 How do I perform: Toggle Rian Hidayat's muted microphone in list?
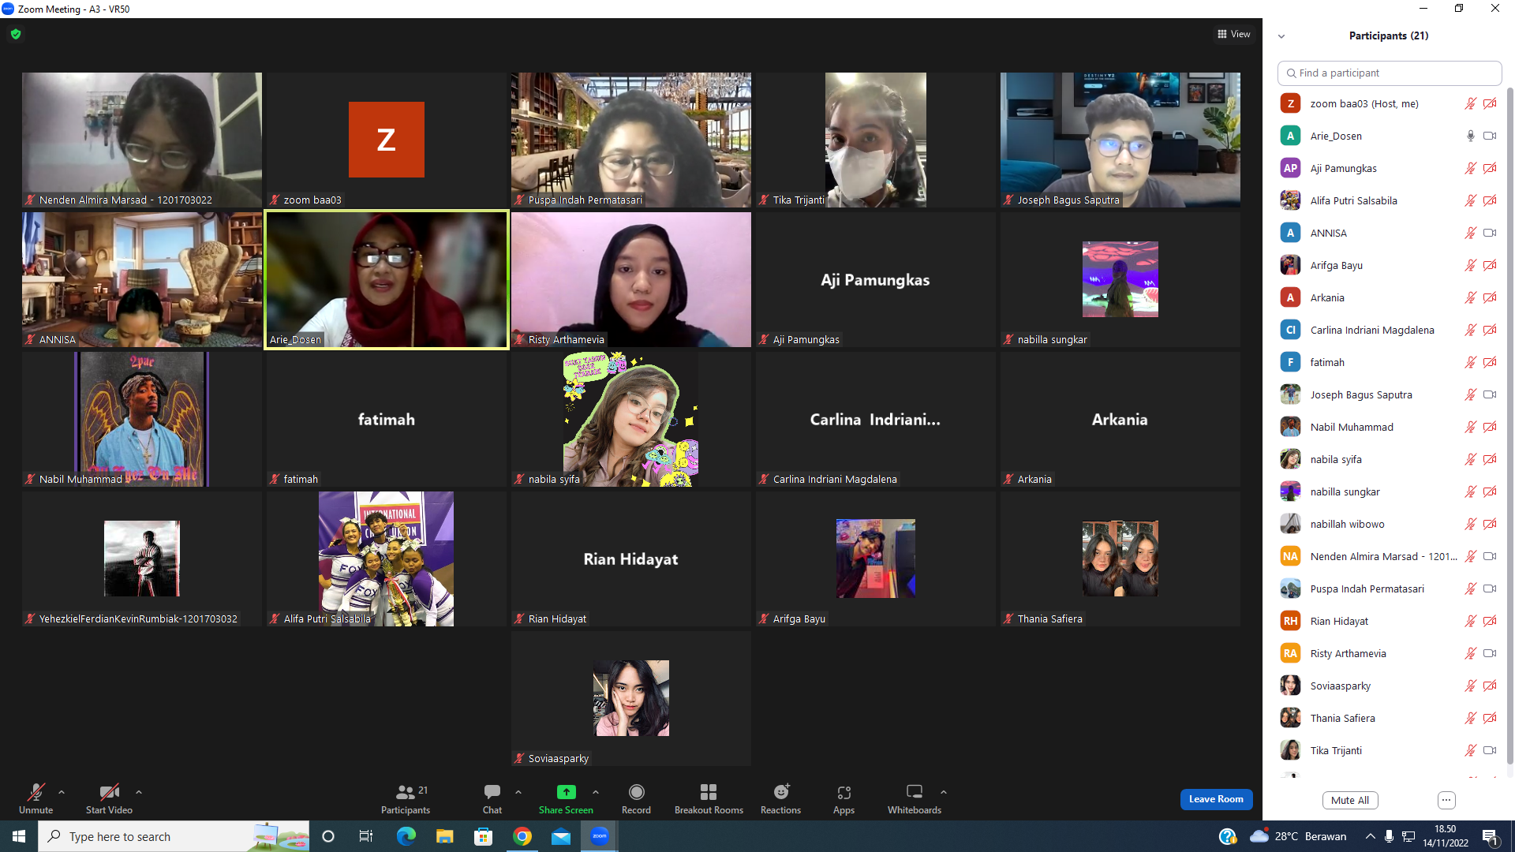[1471, 621]
